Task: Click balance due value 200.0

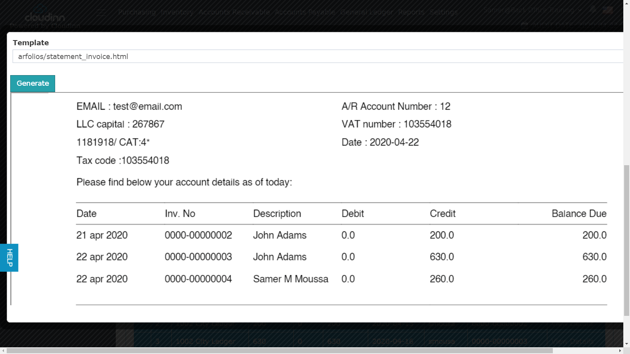Action: click(x=594, y=235)
